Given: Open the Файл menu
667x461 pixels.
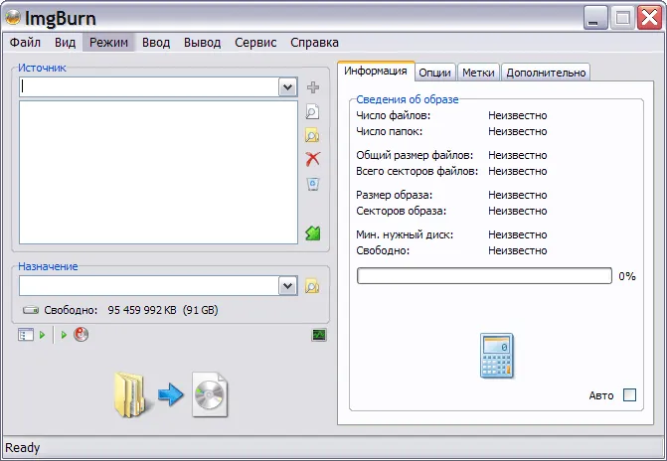Looking at the screenshot, I should pos(25,43).
